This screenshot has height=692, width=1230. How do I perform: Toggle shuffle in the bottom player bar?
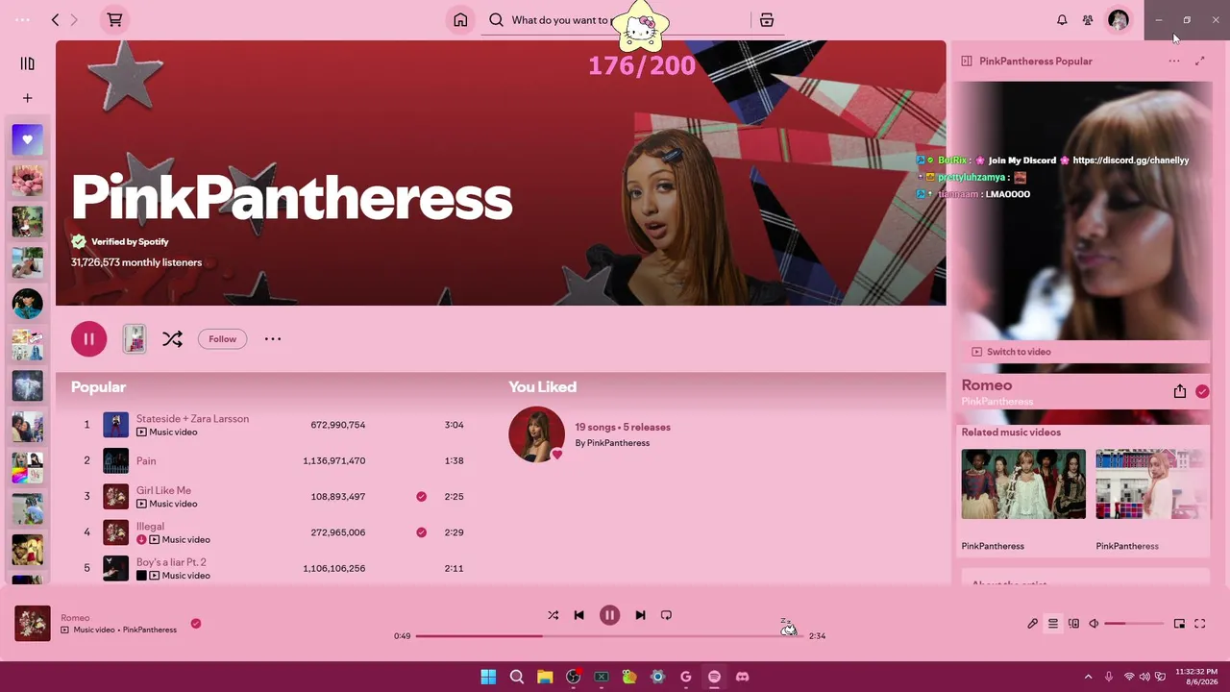click(x=553, y=615)
